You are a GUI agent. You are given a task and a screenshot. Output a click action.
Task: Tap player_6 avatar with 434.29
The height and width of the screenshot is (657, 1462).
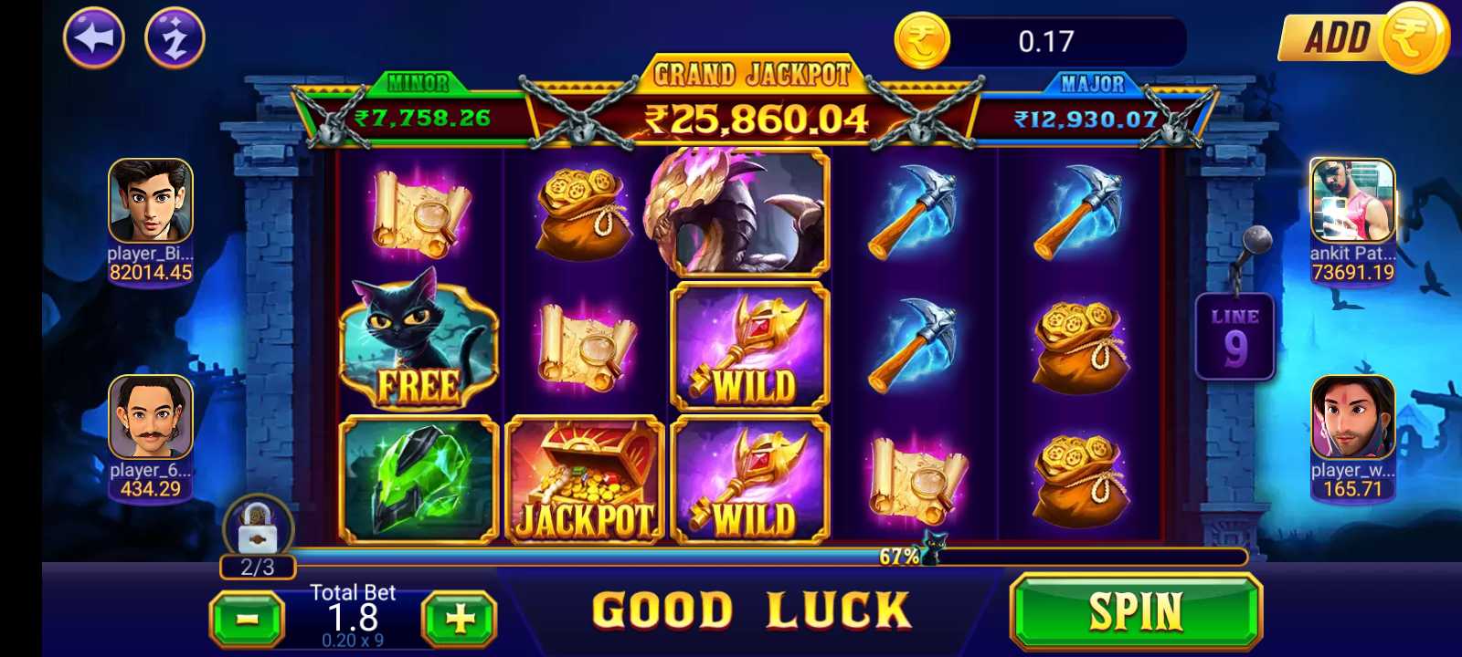(x=151, y=417)
